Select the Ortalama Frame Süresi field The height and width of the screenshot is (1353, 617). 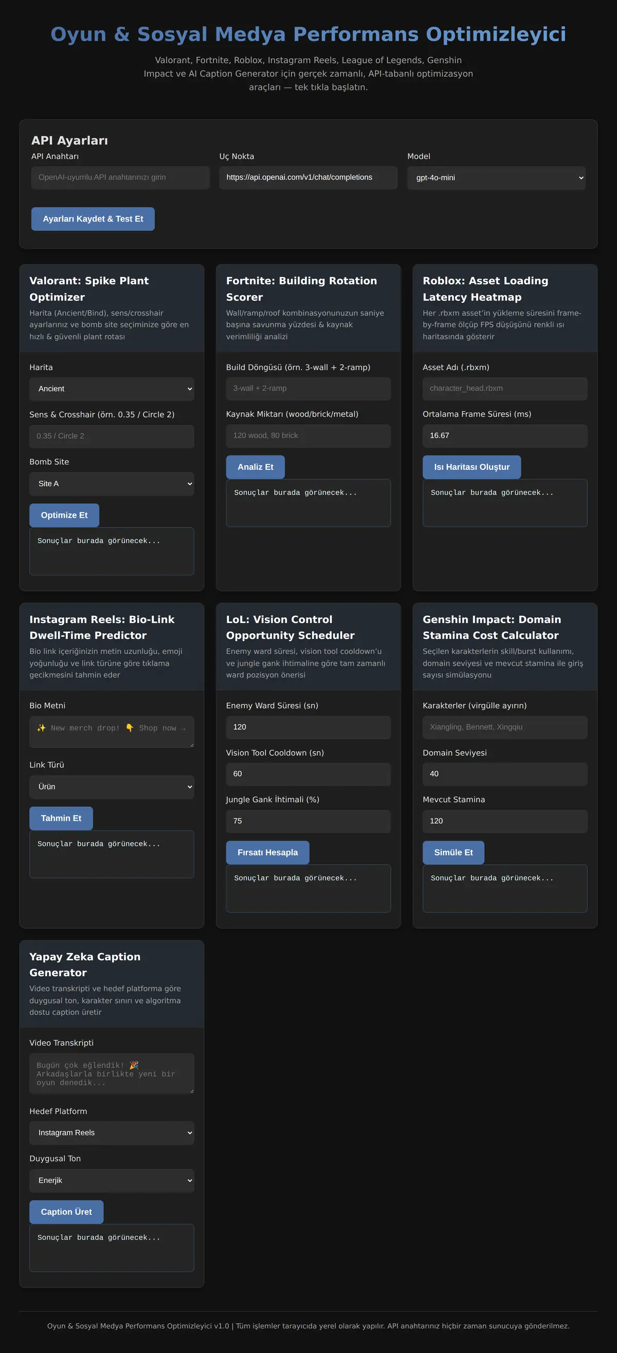tap(505, 436)
